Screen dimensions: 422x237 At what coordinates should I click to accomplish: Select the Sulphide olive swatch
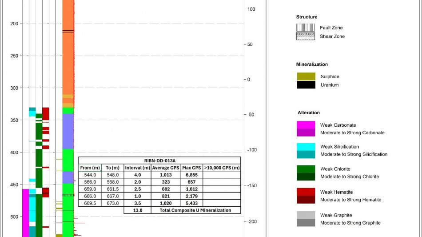306,76
